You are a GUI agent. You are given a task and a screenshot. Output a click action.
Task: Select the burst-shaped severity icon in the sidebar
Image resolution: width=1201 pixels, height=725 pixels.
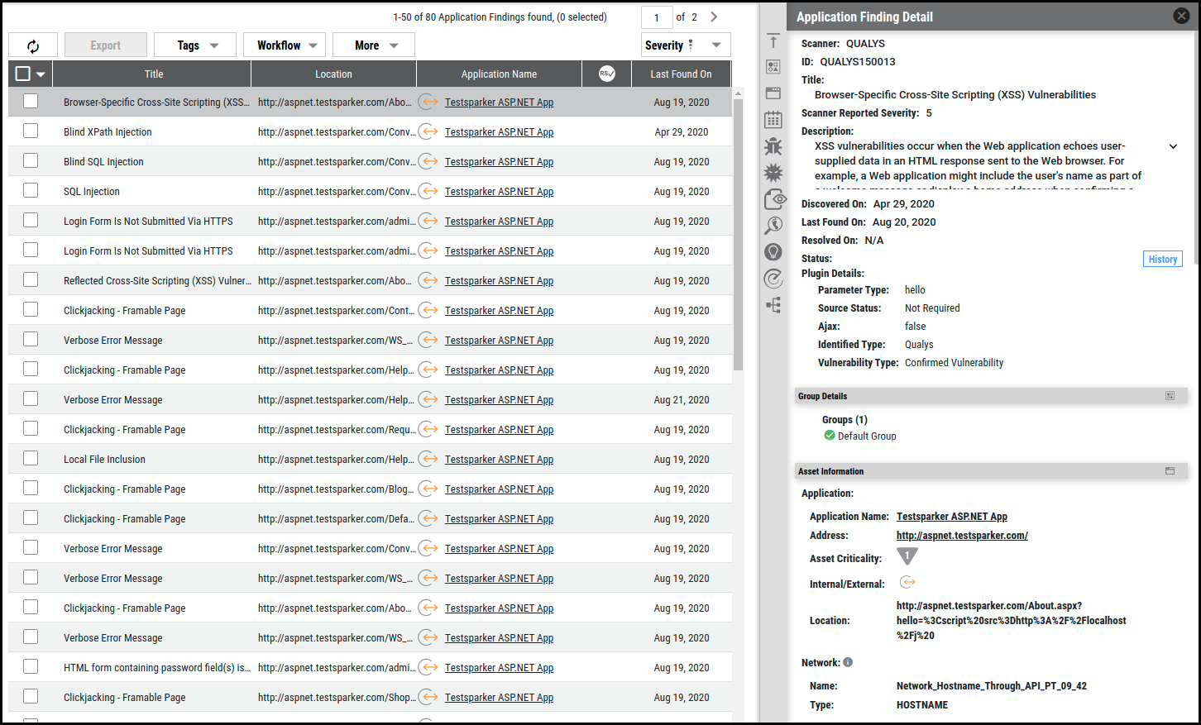coord(773,172)
